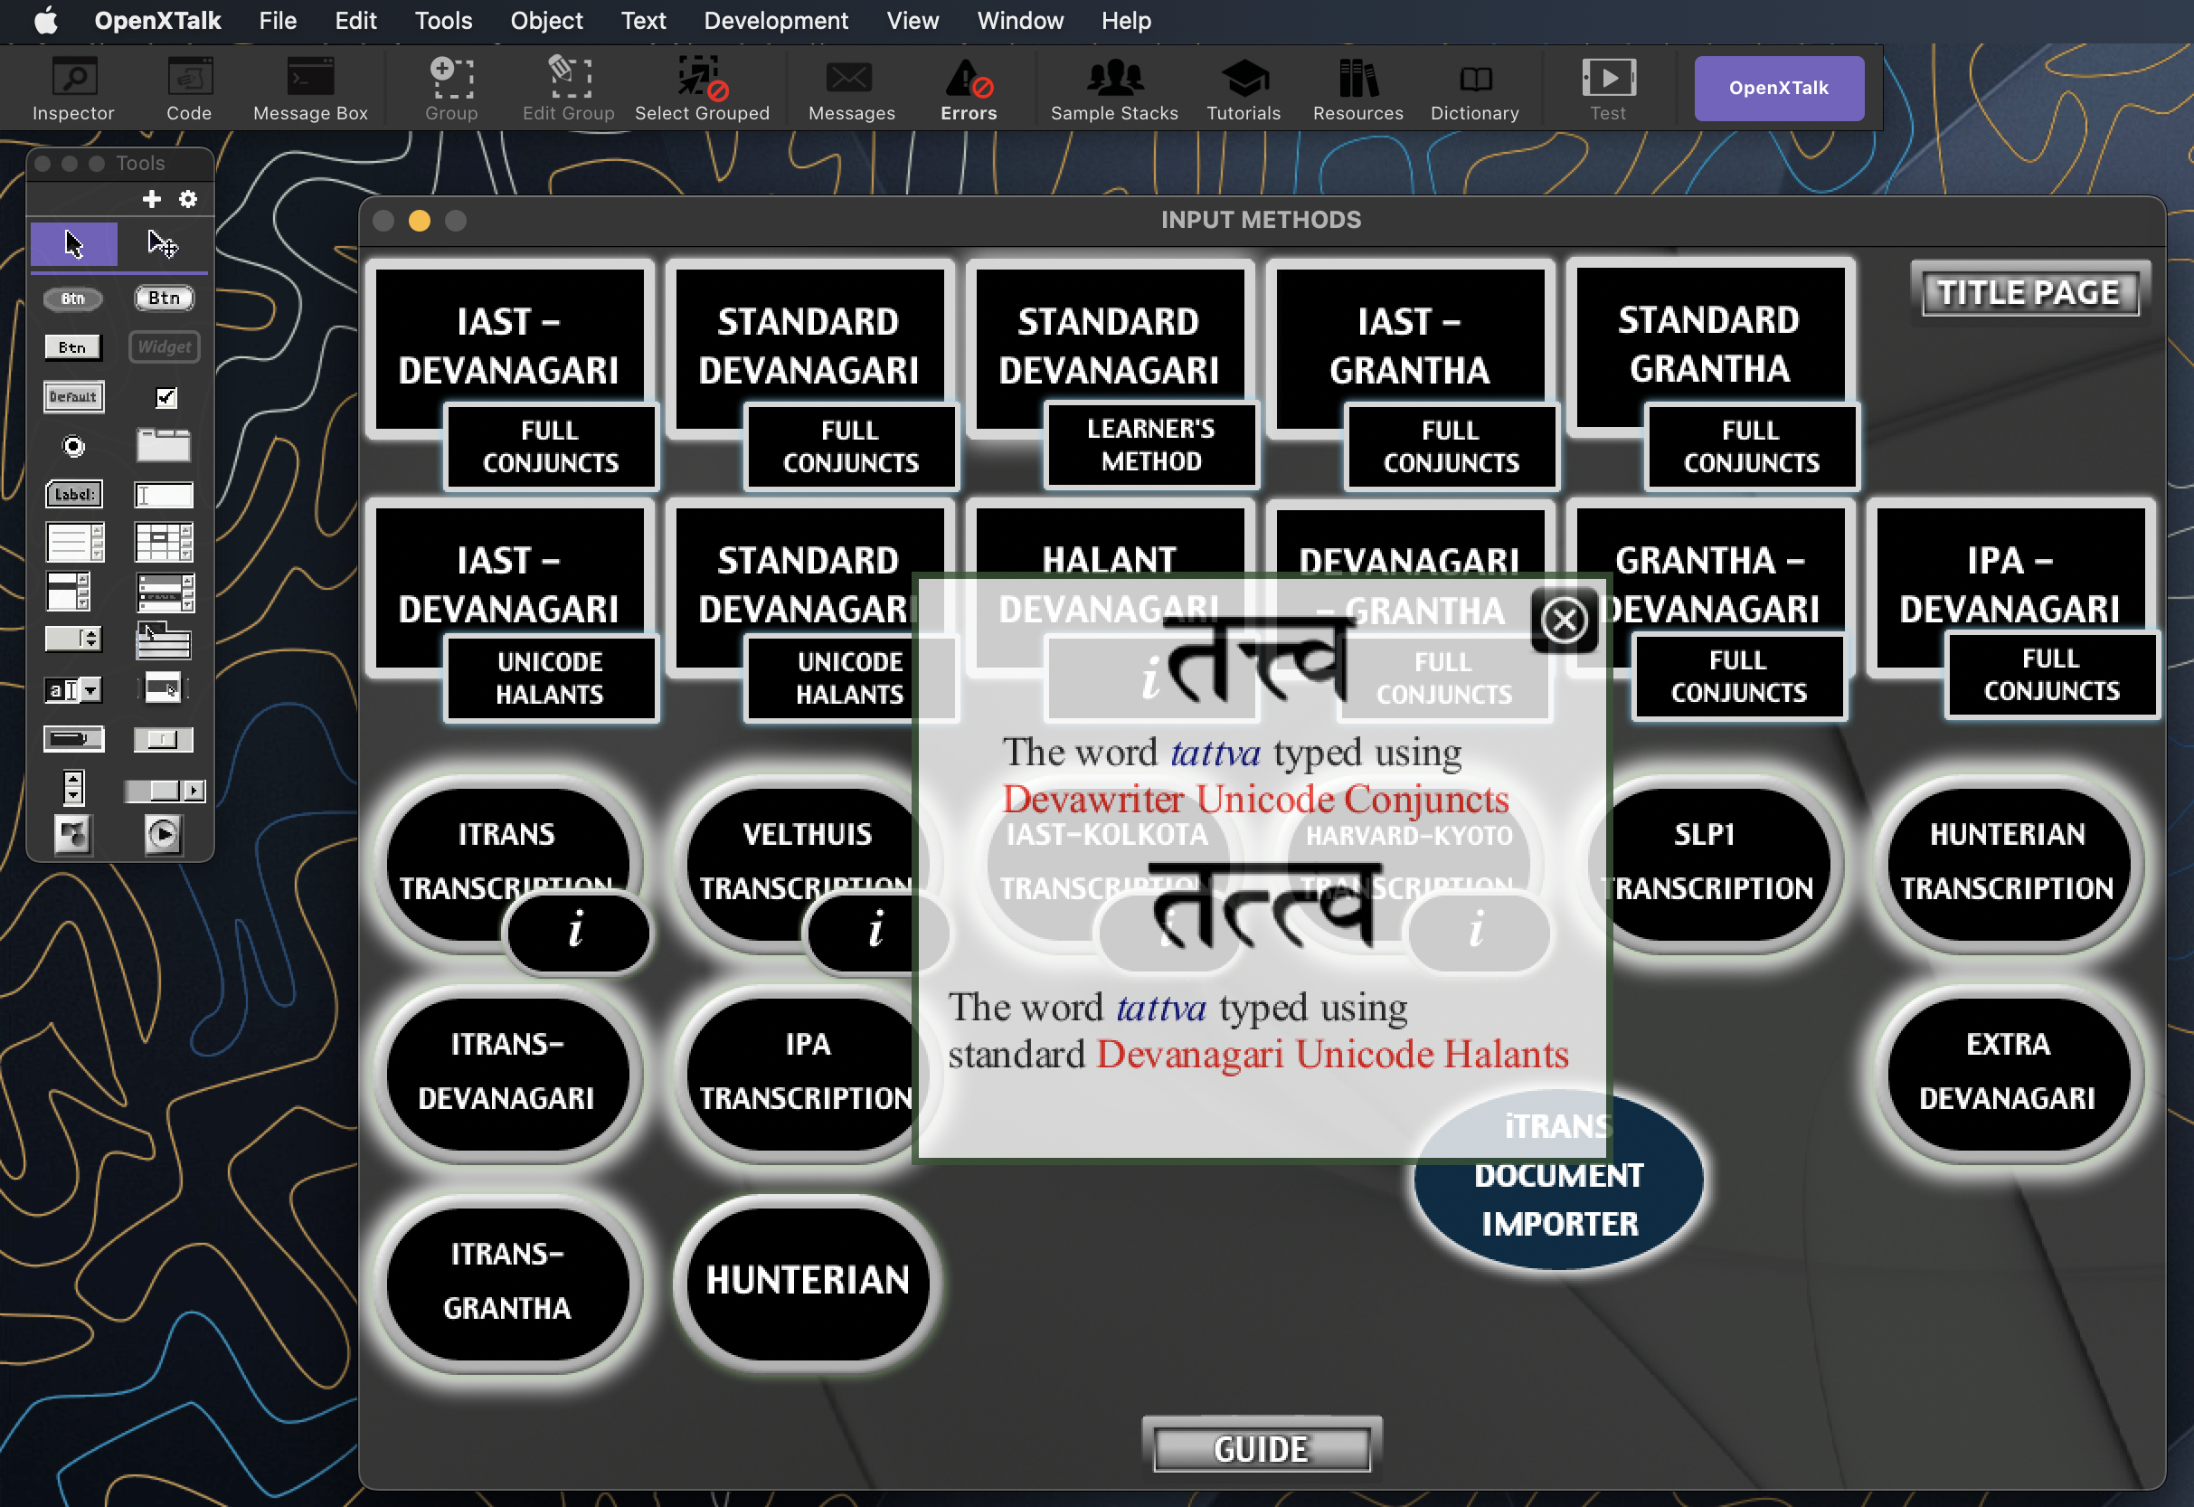Open the Development menu

tap(775, 20)
